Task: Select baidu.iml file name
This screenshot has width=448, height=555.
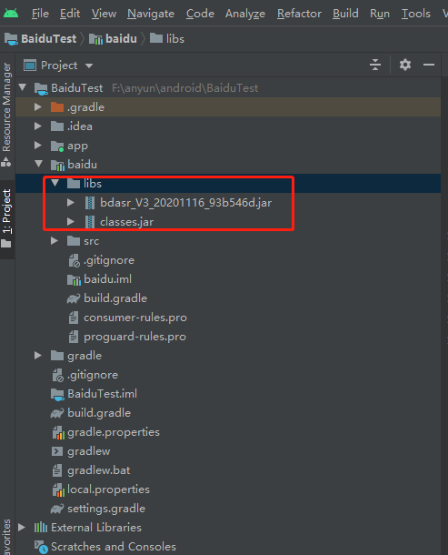Action: (x=108, y=279)
